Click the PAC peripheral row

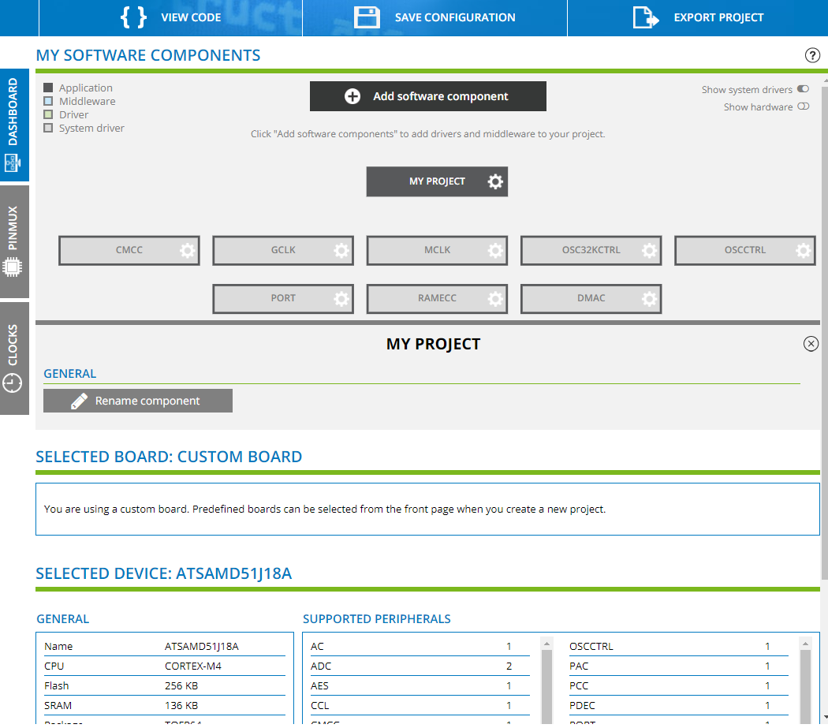pyautogui.click(x=678, y=666)
